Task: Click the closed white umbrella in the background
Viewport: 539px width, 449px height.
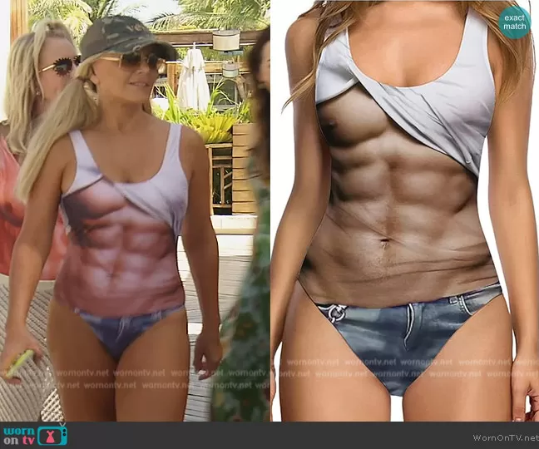Action: pos(192,79)
